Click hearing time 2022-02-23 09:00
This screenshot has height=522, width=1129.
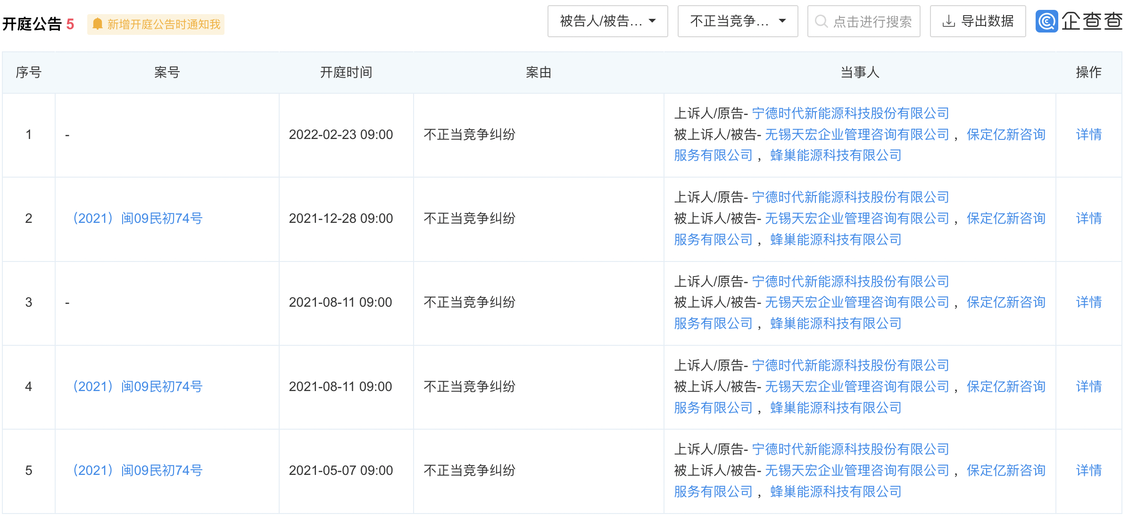341,135
